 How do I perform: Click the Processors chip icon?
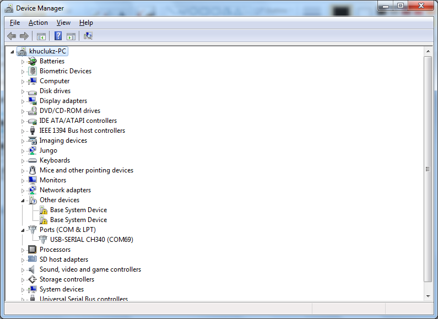click(x=33, y=250)
